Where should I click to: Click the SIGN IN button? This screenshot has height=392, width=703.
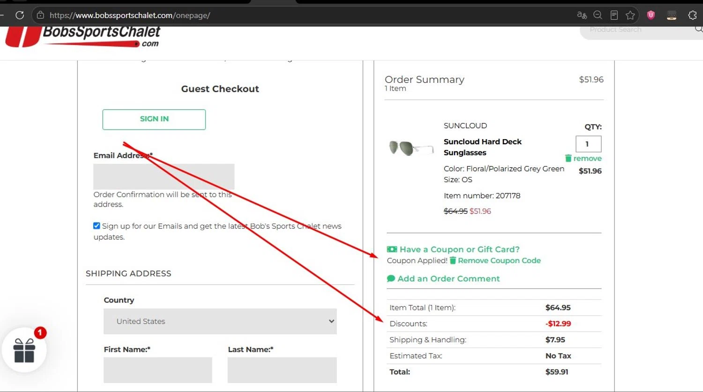coord(154,119)
